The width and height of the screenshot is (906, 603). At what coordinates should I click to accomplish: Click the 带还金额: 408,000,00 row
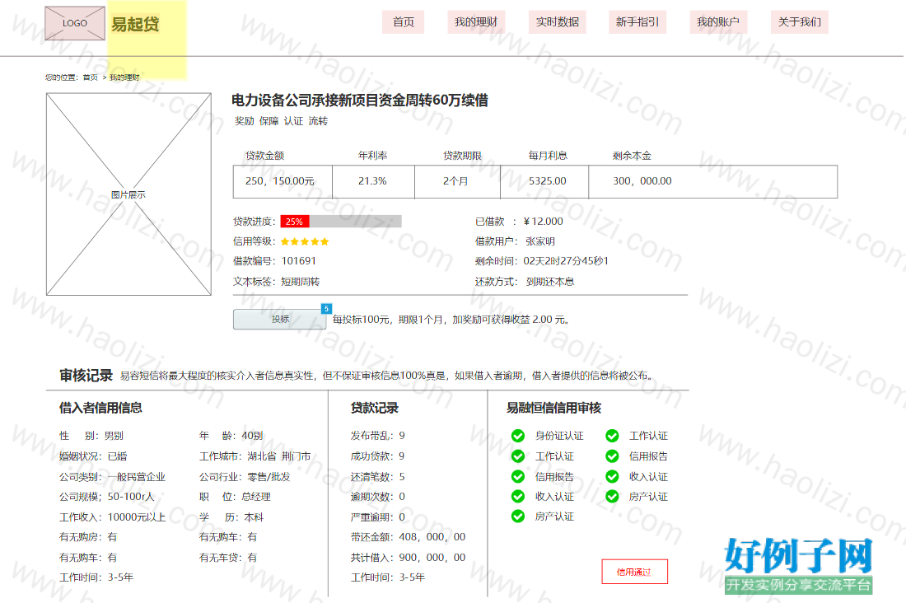click(x=408, y=537)
